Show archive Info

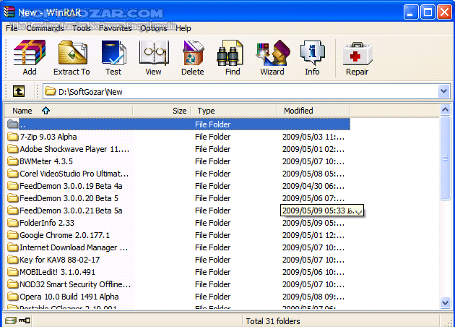tap(313, 53)
